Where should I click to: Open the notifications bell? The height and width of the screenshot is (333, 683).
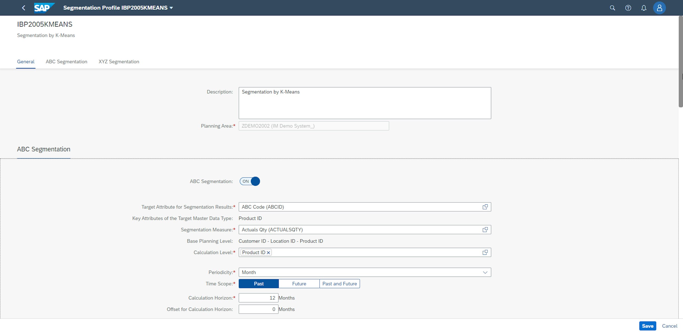coord(644,8)
